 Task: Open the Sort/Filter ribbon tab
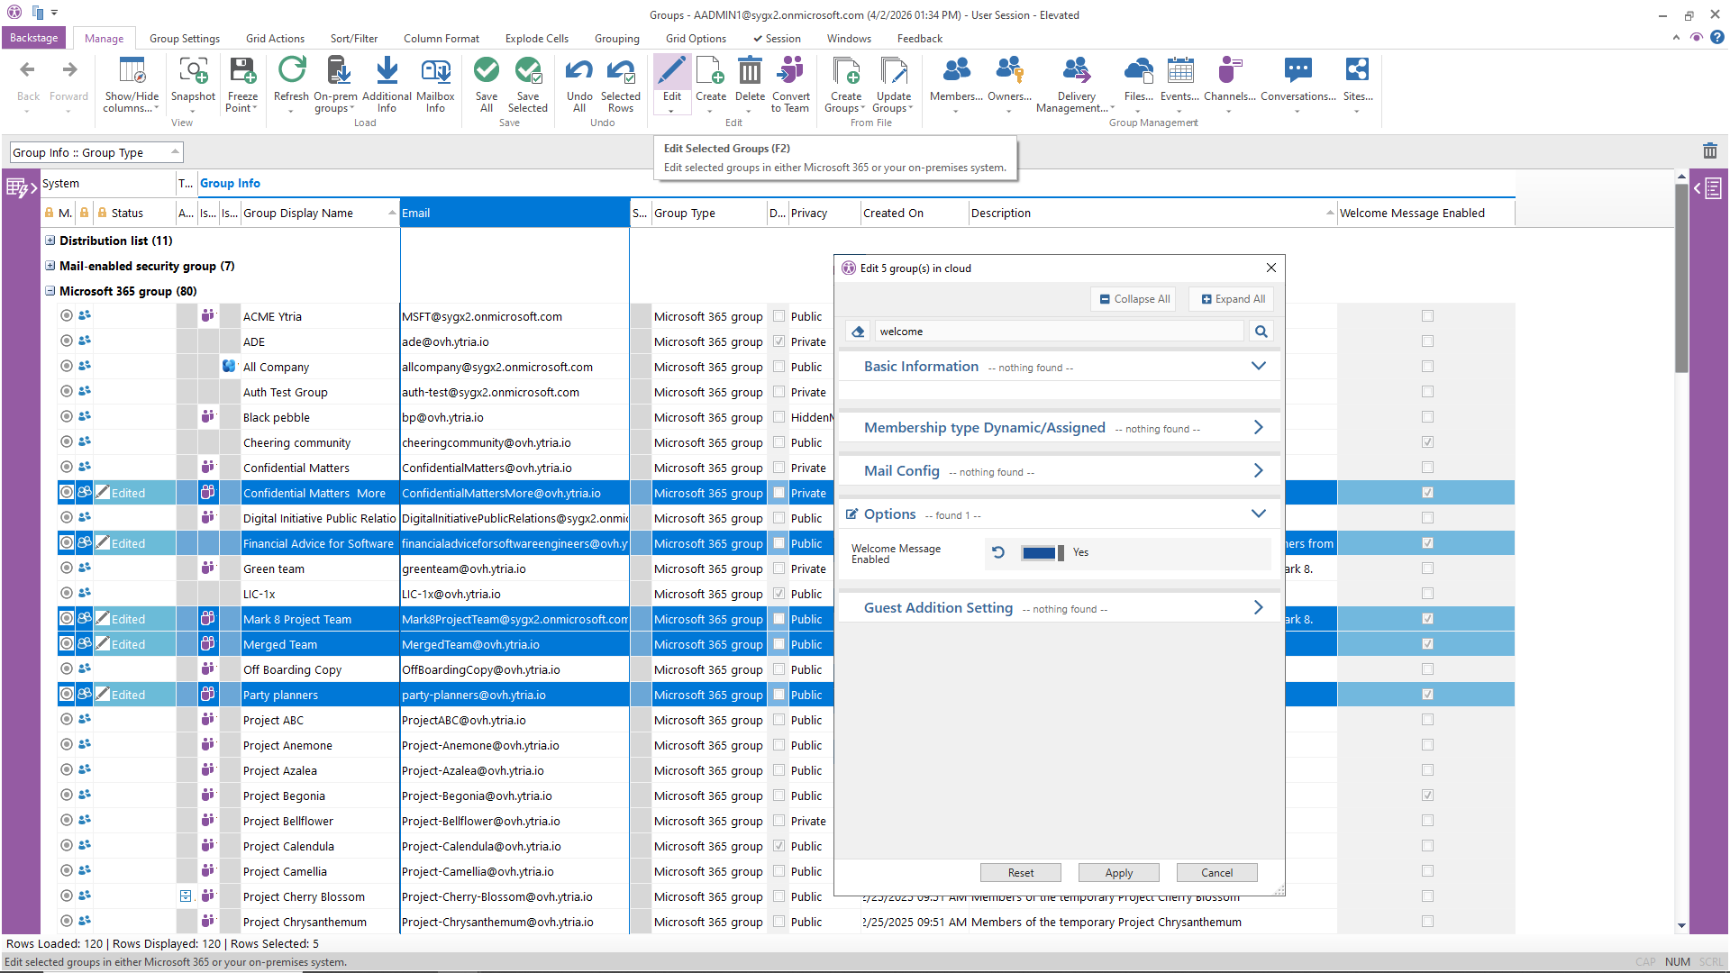pos(353,39)
